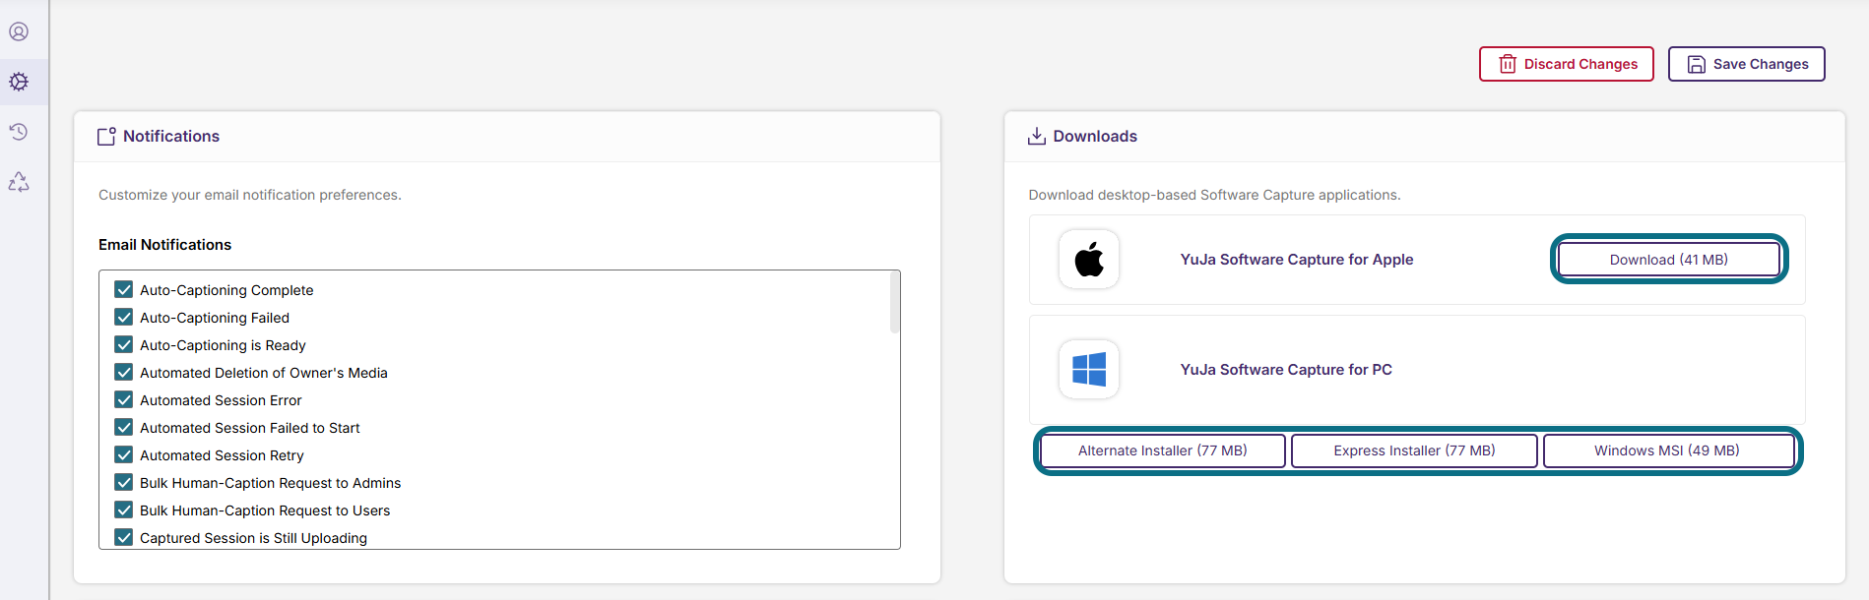
Task: Toggle Auto-Captioning is Ready checkbox
Action: 124,344
